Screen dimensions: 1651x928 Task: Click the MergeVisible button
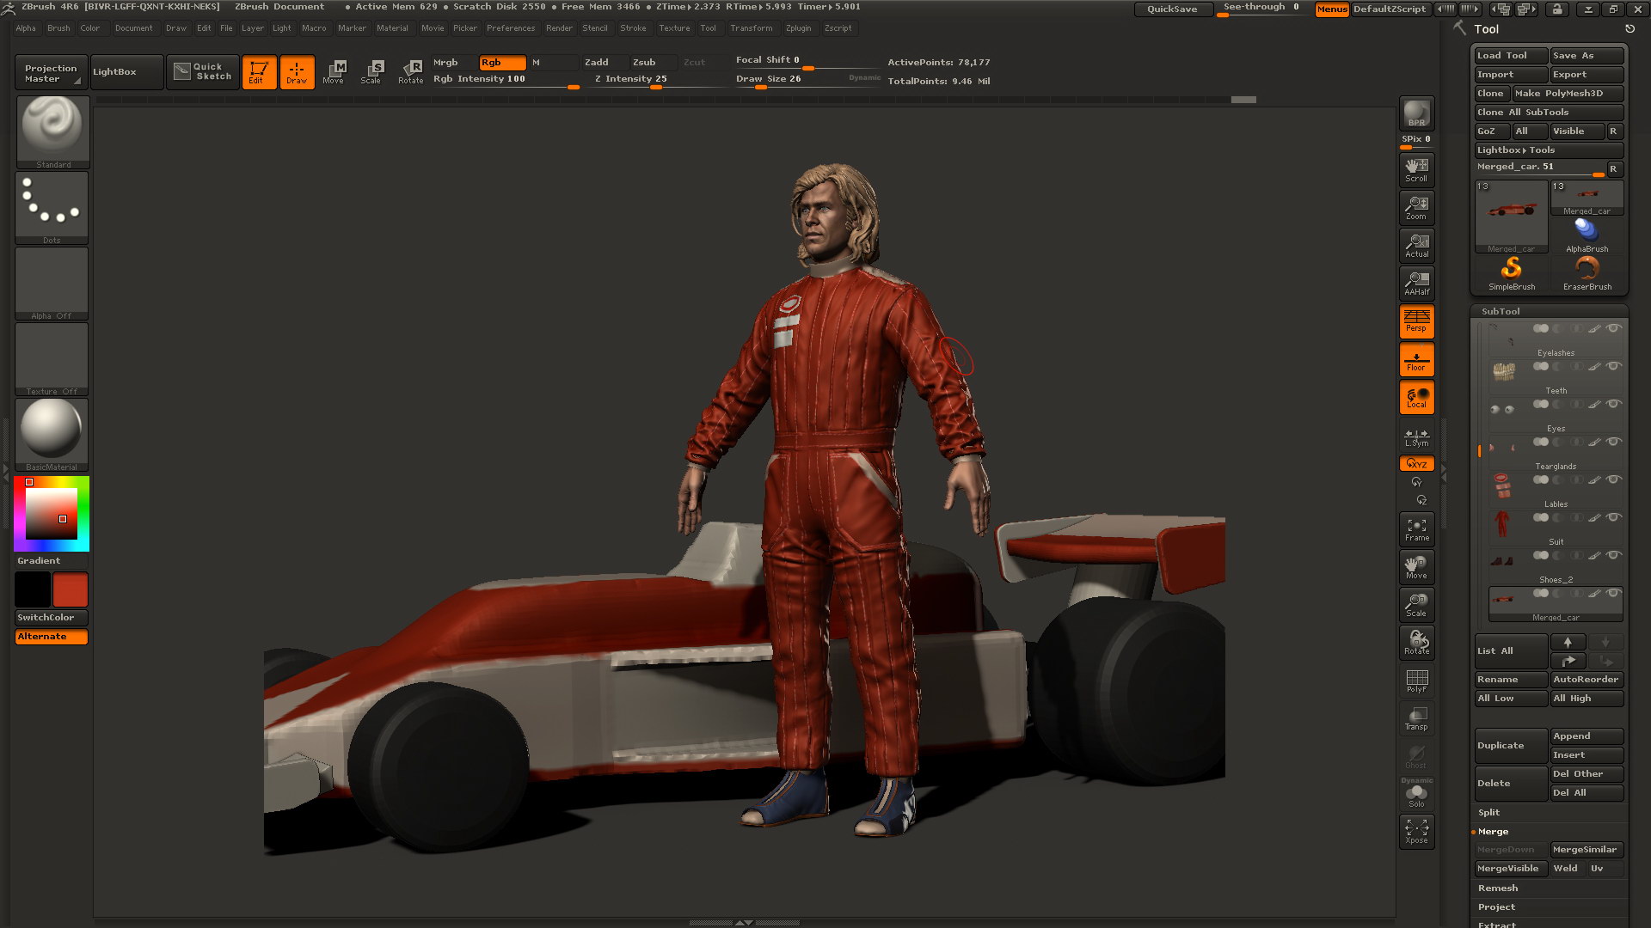[1508, 868]
